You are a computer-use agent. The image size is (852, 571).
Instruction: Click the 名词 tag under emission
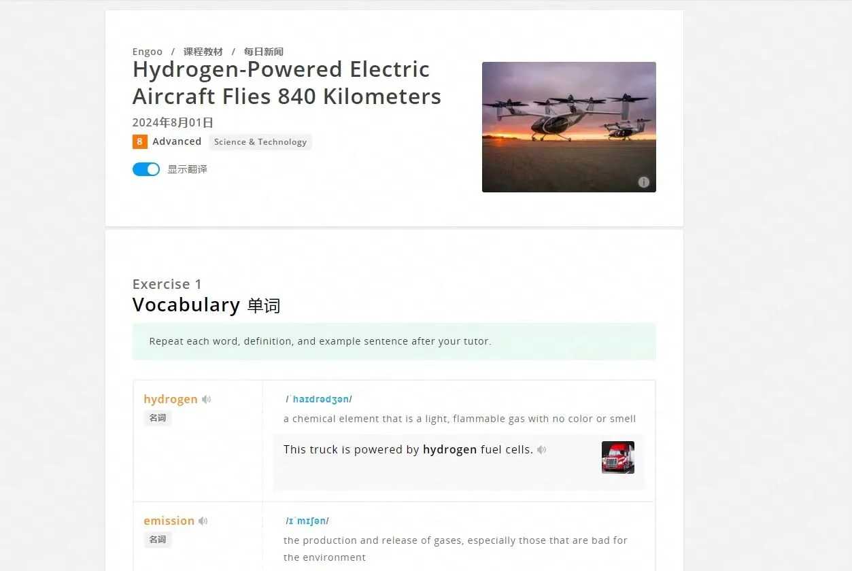click(x=158, y=540)
